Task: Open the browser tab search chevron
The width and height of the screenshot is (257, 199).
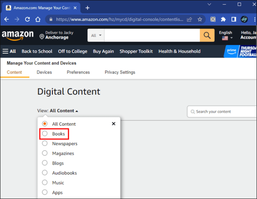Action: tap(209, 4)
